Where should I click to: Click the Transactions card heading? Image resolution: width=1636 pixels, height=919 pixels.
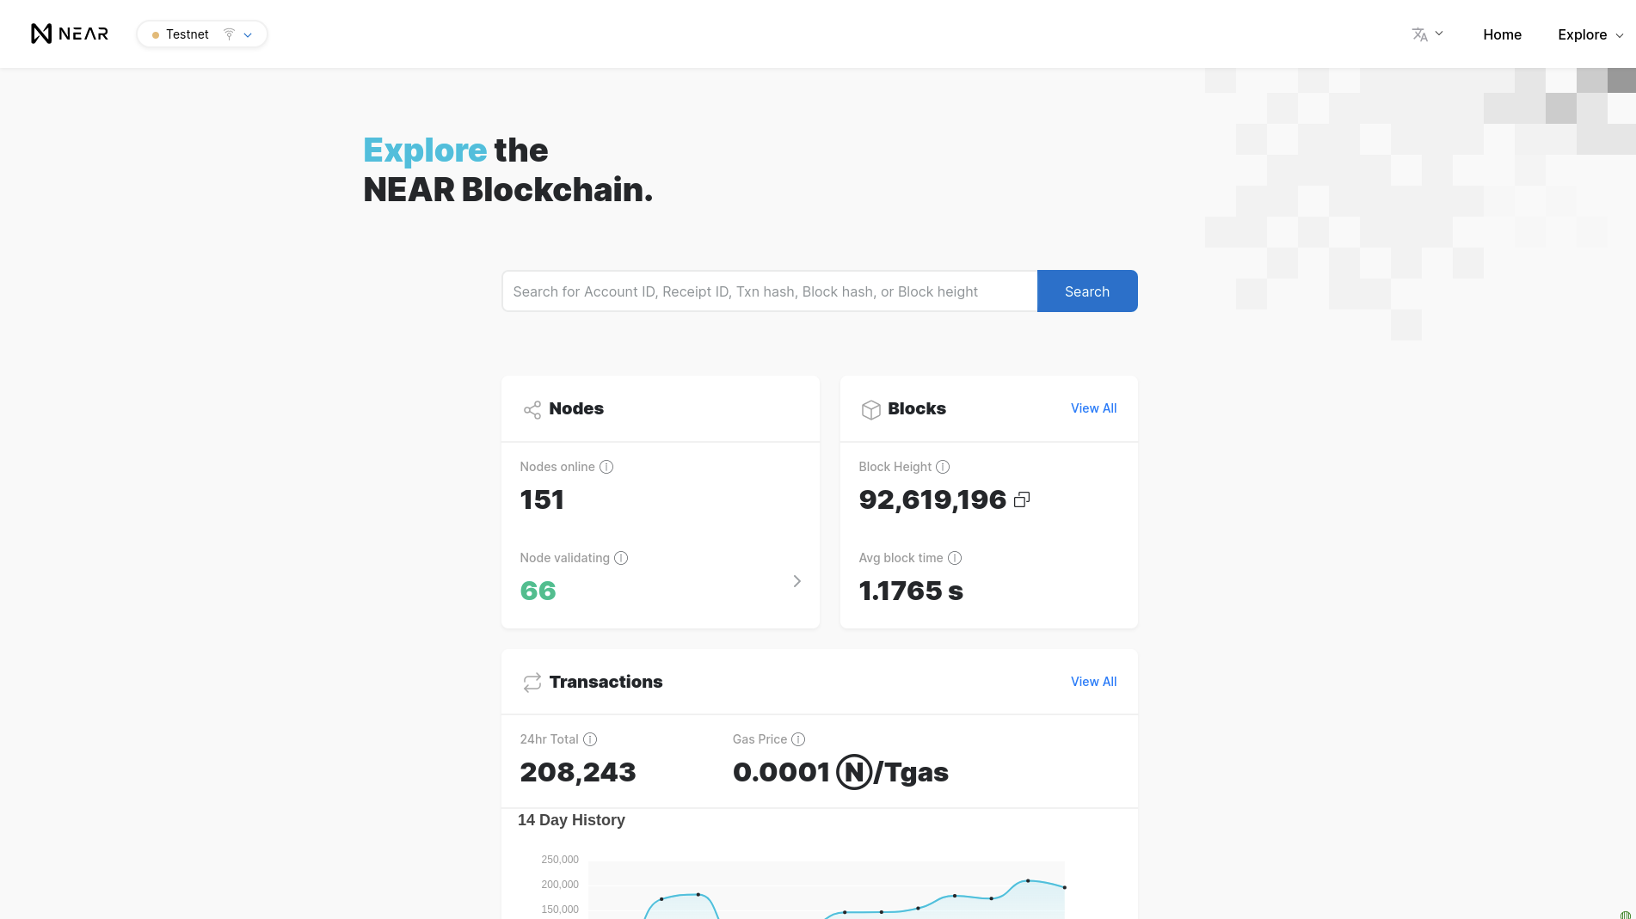606,682
